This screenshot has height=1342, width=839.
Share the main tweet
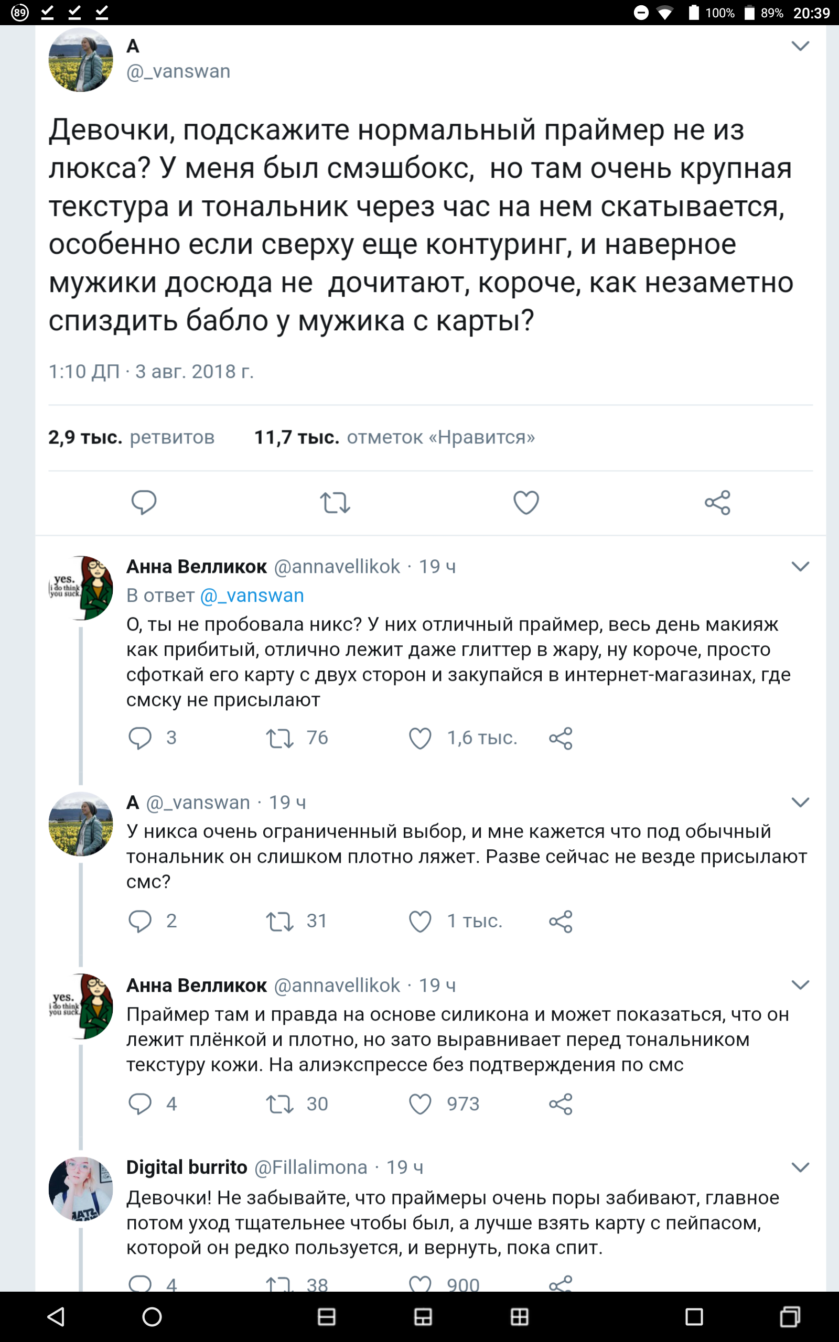click(717, 502)
